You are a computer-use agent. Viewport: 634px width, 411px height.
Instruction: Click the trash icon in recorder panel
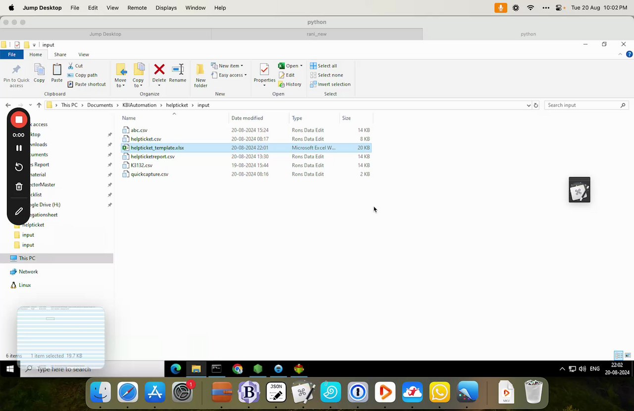19,186
